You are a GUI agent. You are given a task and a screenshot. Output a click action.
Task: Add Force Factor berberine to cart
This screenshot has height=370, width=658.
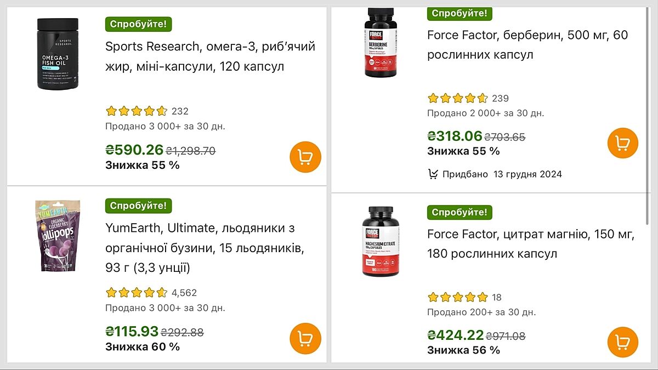point(623,143)
